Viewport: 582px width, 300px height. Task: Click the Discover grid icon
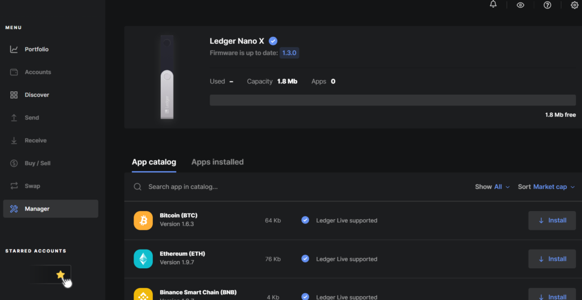tap(14, 95)
